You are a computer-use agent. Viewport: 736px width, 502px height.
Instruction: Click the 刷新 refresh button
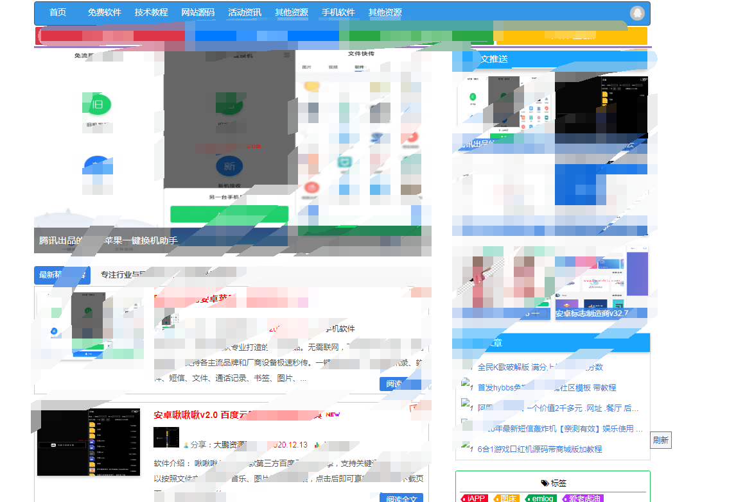[x=661, y=440]
